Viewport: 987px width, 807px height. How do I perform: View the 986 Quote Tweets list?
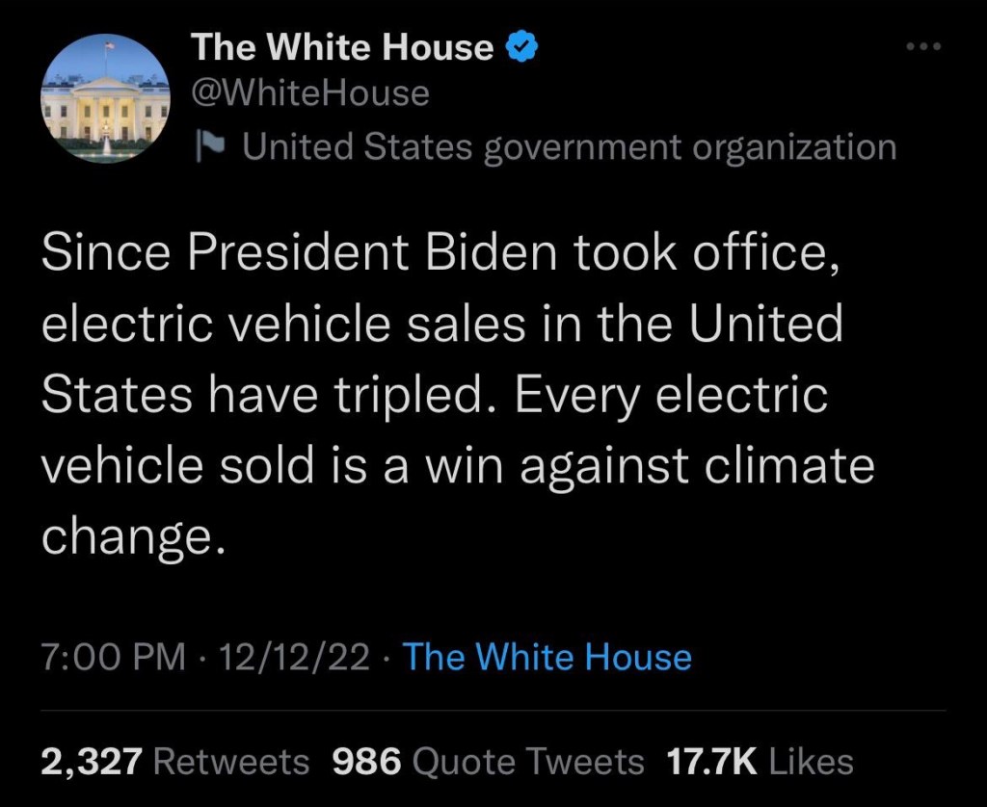click(x=488, y=762)
